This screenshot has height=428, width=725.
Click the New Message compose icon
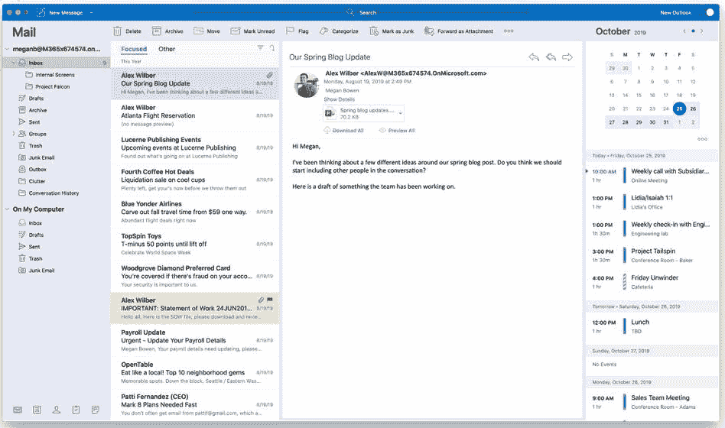coord(41,12)
